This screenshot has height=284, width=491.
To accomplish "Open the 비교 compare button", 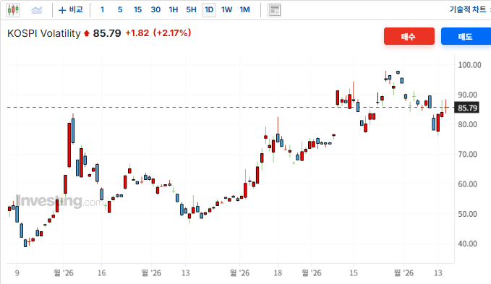I will tap(71, 9).
